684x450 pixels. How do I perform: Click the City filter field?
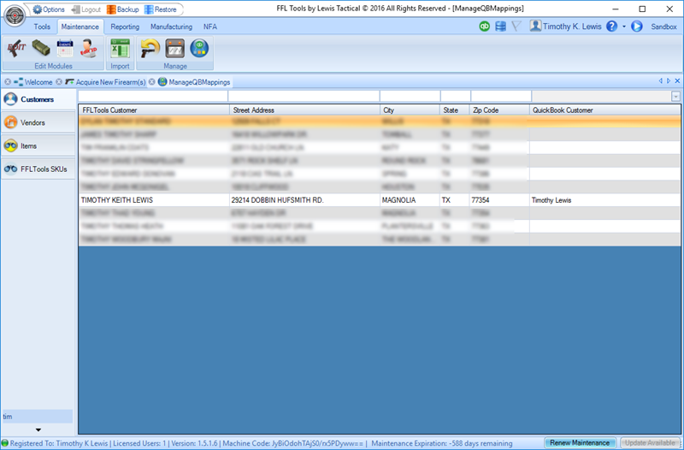click(x=410, y=96)
